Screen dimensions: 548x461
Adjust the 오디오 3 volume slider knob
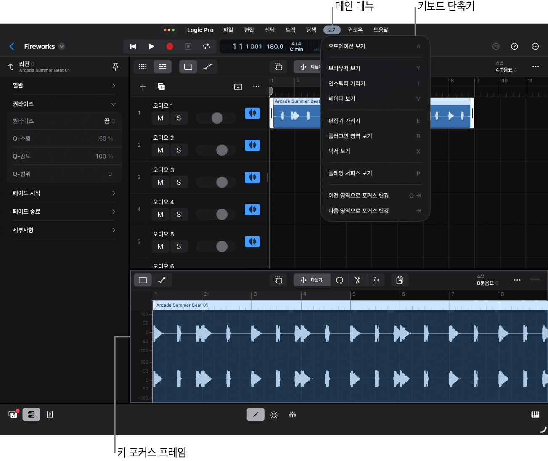[222, 182]
